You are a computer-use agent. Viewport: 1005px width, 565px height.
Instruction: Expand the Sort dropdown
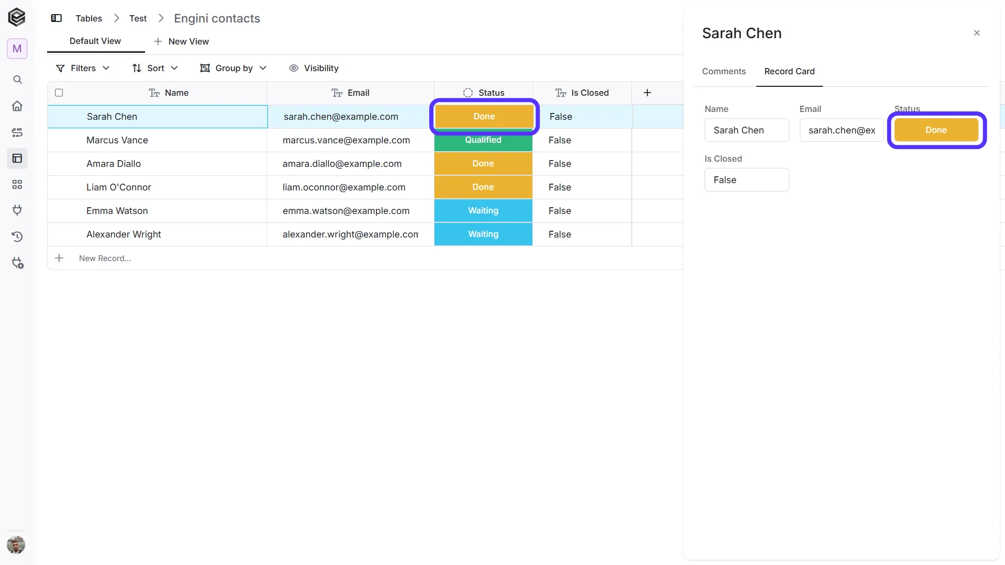[x=155, y=68]
